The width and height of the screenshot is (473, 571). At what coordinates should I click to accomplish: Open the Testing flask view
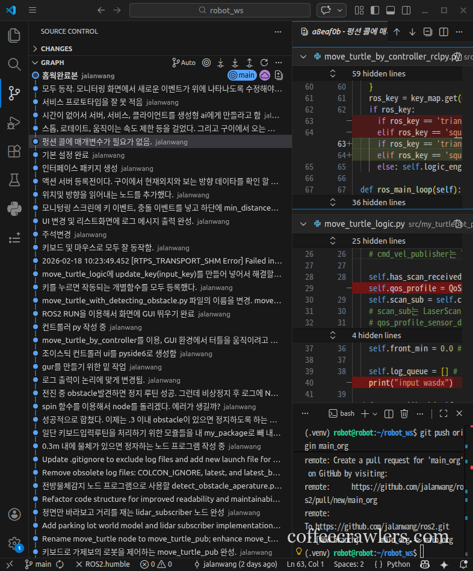tap(14, 180)
